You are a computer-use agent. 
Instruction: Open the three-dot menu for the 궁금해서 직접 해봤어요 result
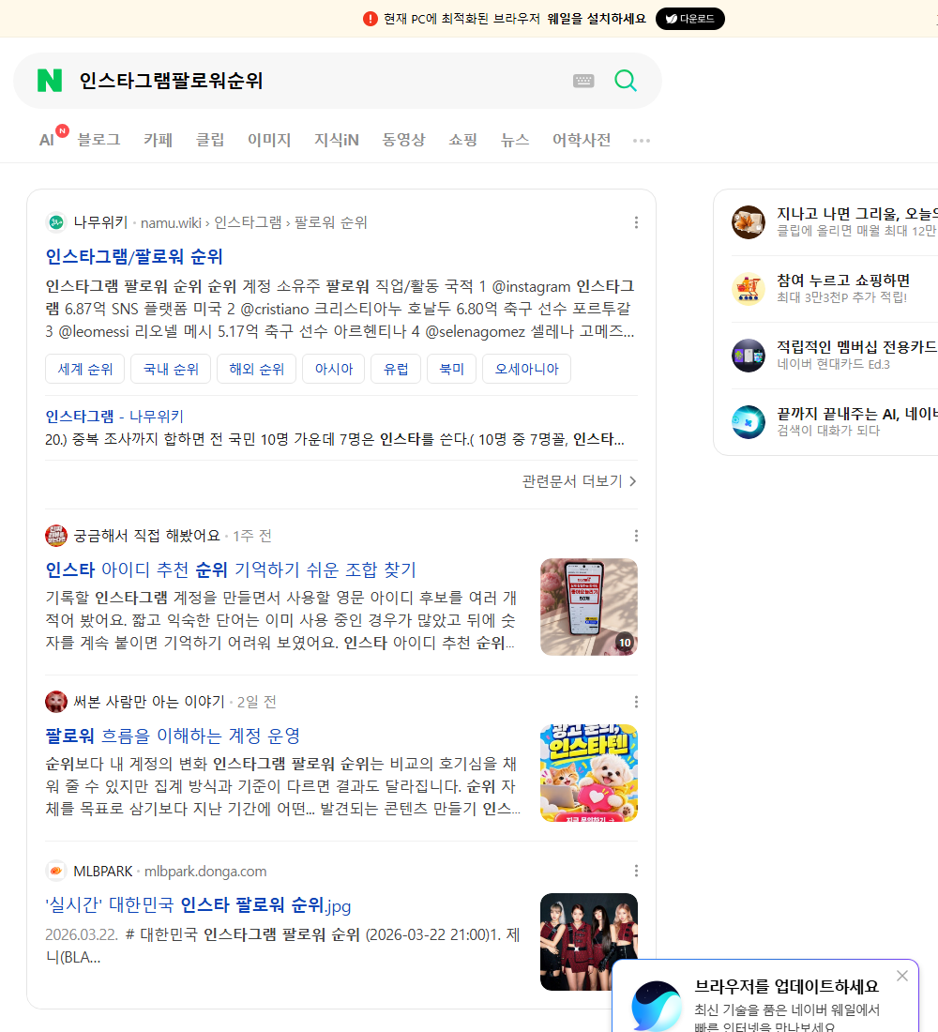pyautogui.click(x=636, y=536)
